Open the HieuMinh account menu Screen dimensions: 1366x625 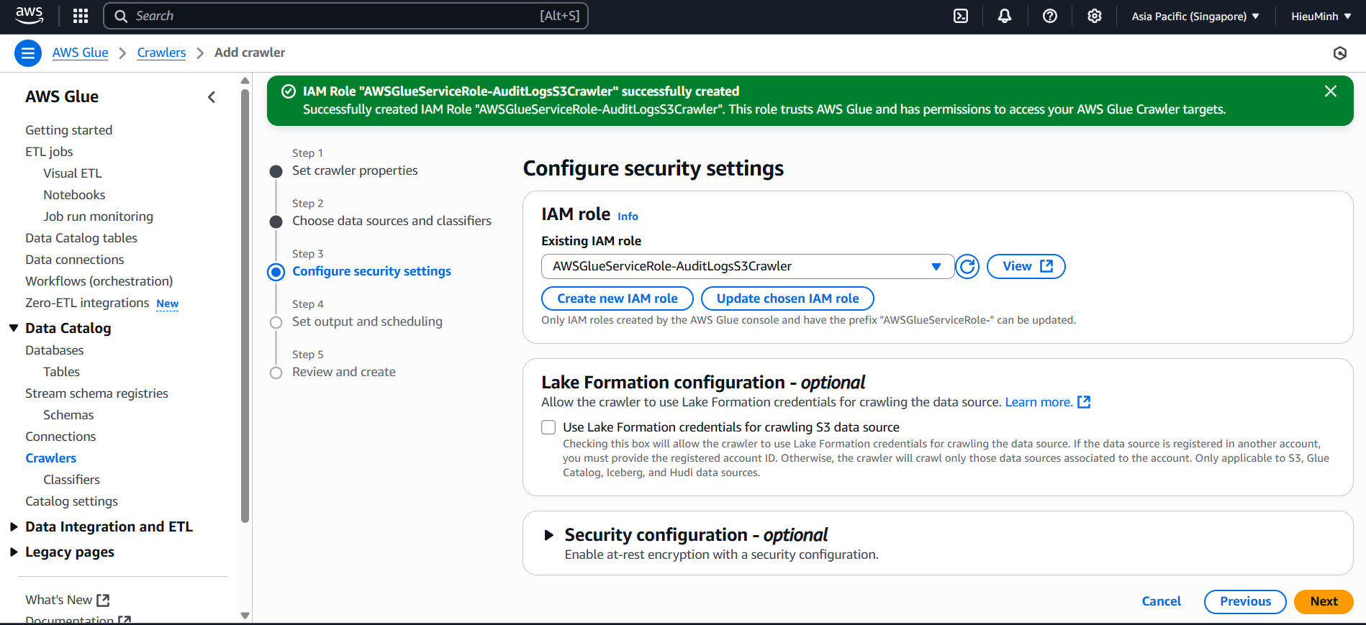[x=1321, y=16]
